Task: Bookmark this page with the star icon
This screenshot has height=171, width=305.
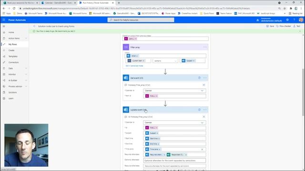Action: (x=285, y=9)
